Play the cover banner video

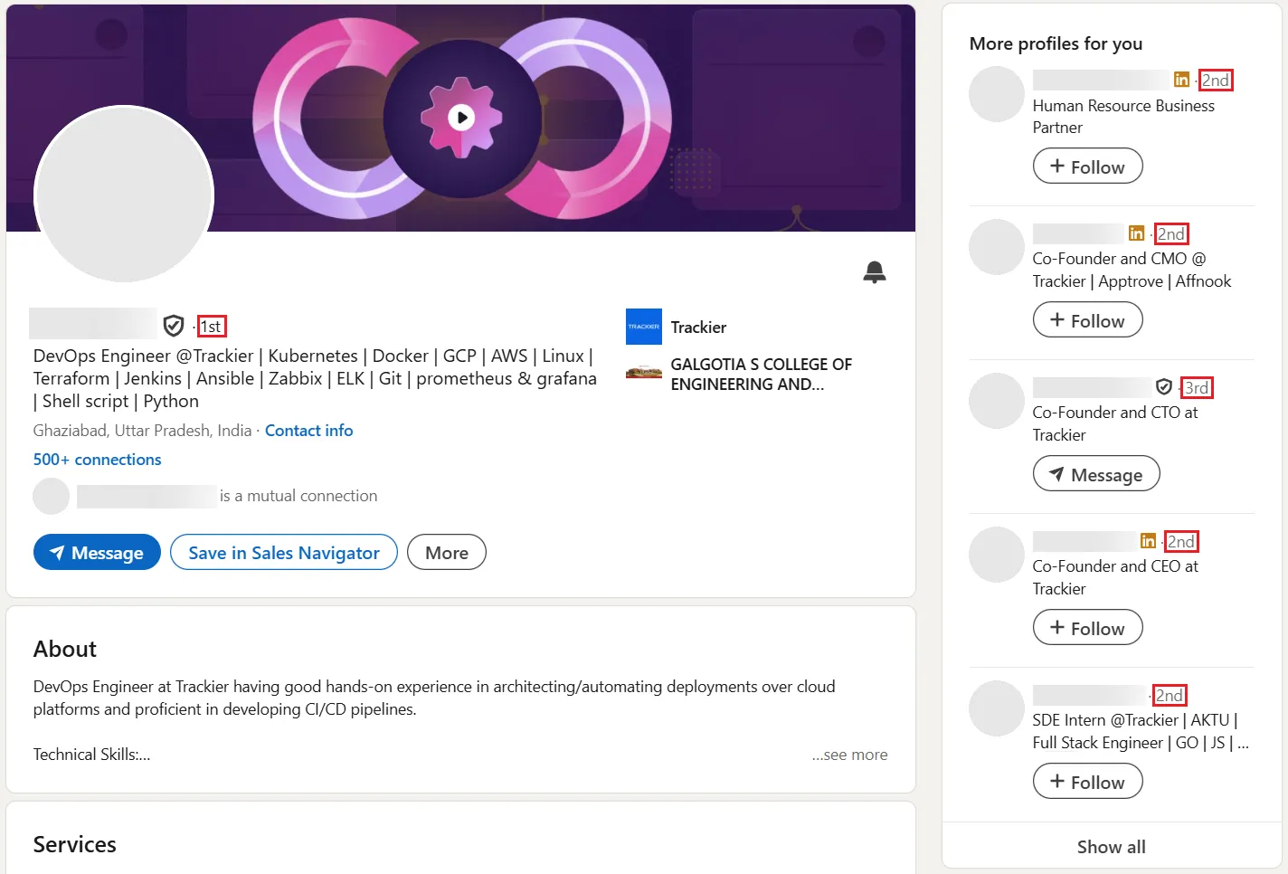point(462,118)
